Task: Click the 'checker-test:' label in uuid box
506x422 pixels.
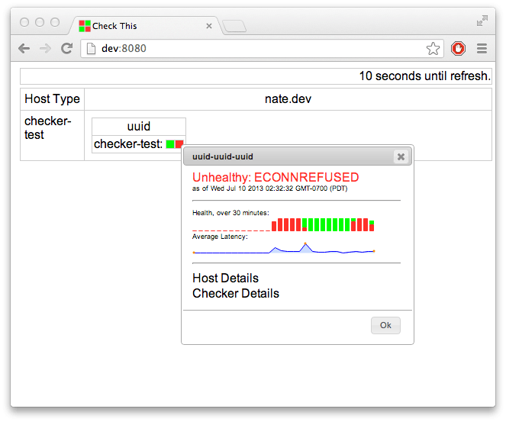Action: coord(128,144)
